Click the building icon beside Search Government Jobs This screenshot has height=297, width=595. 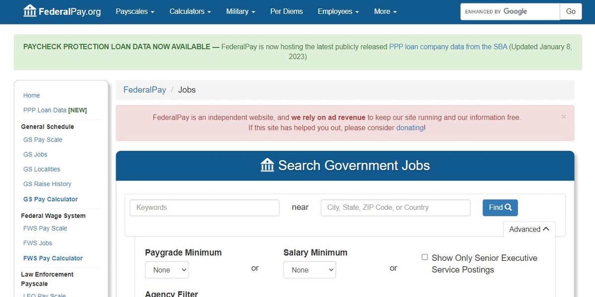pyautogui.click(x=267, y=165)
